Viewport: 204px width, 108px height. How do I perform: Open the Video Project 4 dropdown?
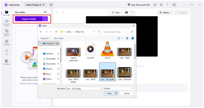[35, 5]
